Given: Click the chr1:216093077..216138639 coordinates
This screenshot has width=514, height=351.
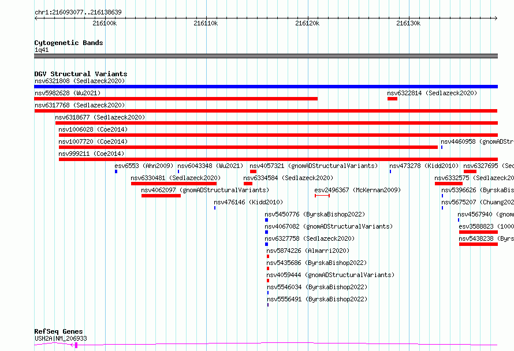Looking at the screenshot, I should (78, 13).
